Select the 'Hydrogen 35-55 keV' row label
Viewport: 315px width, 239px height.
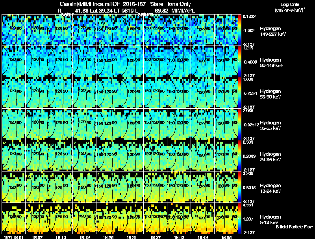(271, 126)
